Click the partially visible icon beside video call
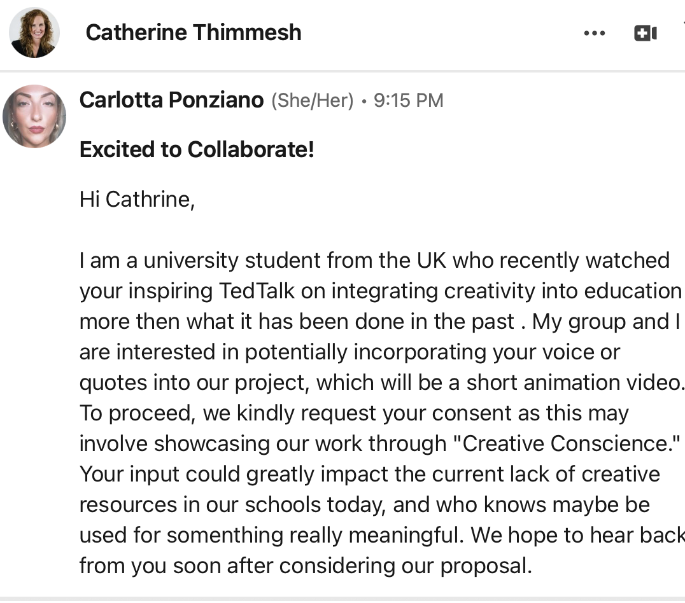This screenshot has width=685, height=603. [x=683, y=22]
